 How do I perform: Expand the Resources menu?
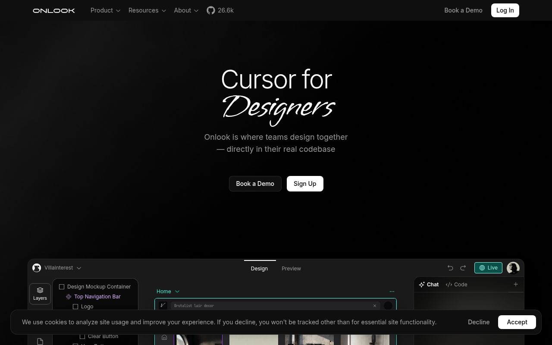click(x=147, y=10)
